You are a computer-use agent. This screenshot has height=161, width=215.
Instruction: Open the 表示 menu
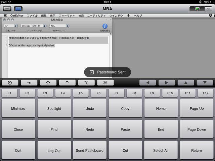pos(52,16)
